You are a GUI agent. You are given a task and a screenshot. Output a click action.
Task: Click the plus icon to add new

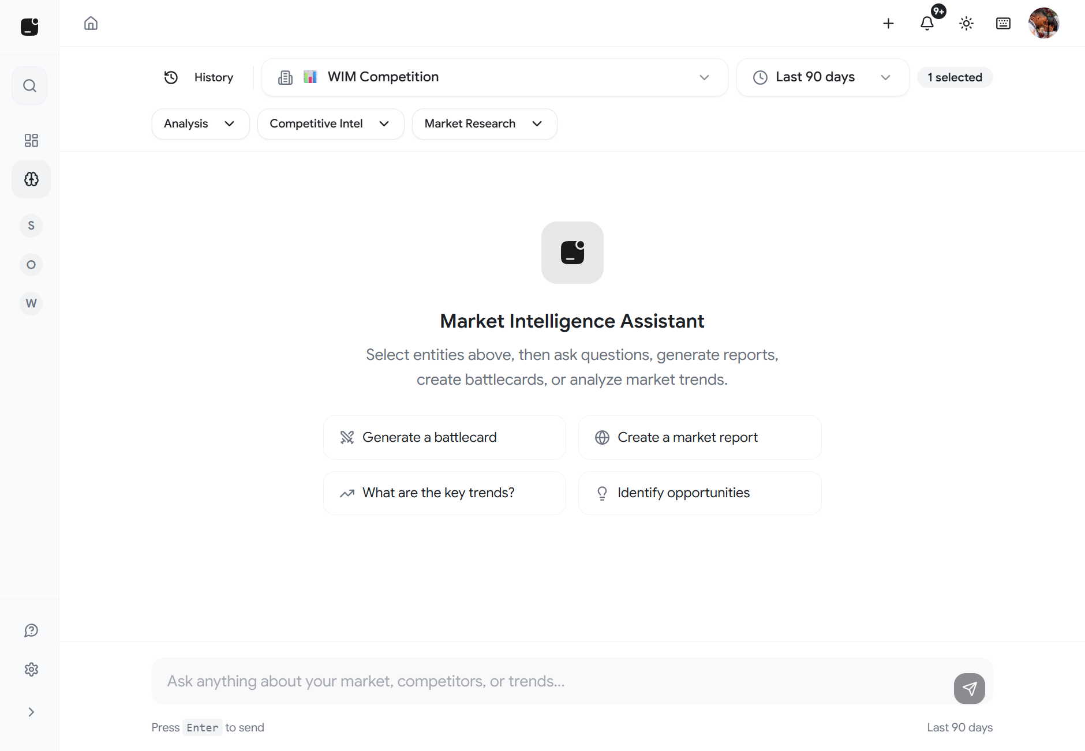(x=888, y=23)
